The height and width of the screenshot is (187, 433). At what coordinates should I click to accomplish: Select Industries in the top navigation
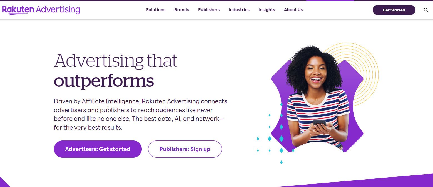coord(239,10)
